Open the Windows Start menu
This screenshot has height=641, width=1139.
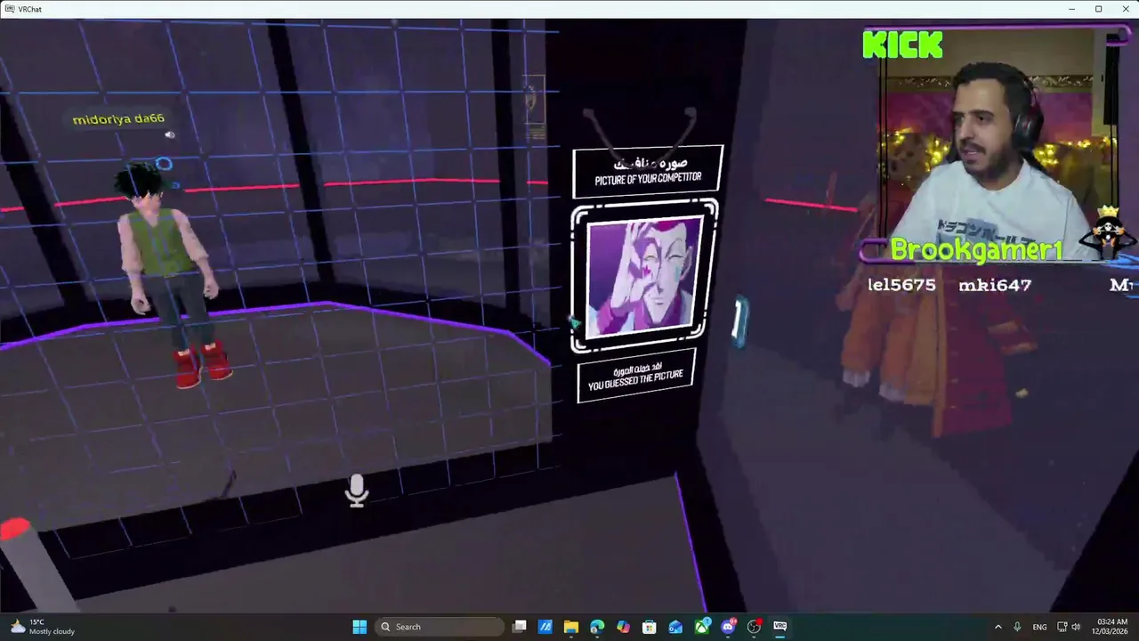point(359,627)
